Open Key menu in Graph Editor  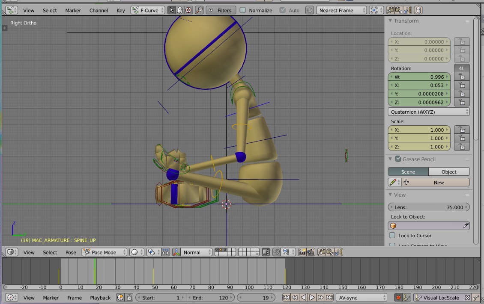(x=121, y=10)
